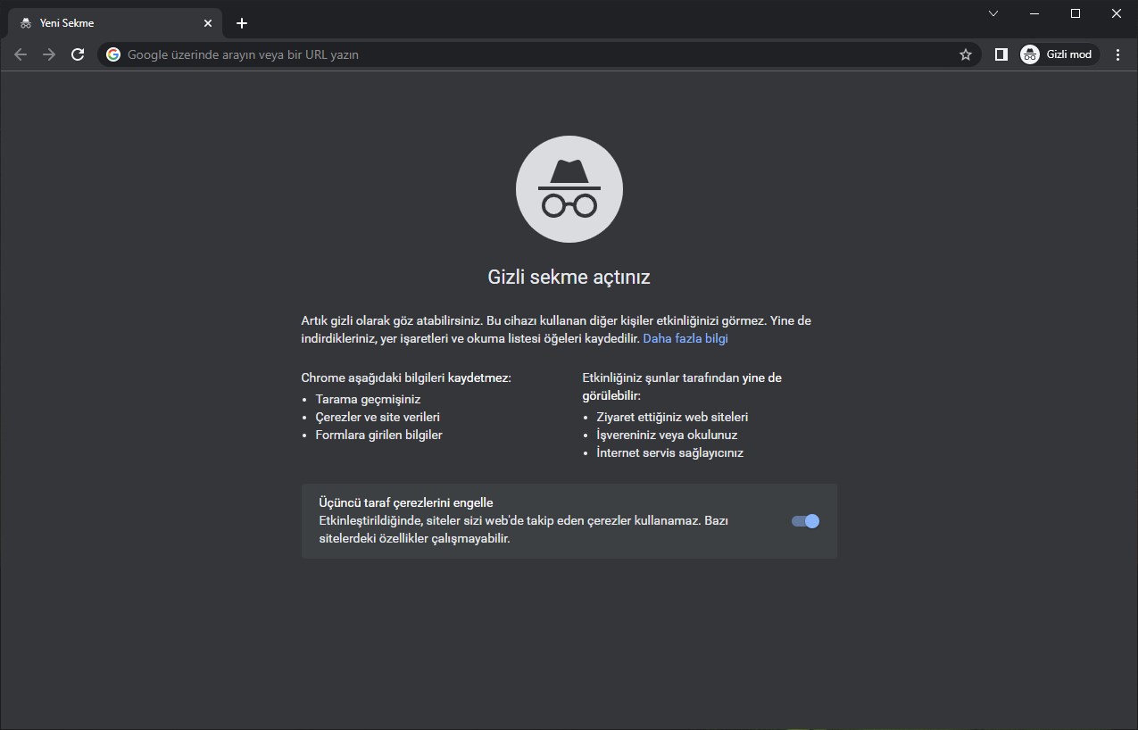Click the large incognito hat icon
The width and height of the screenshot is (1138, 730).
tap(569, 188)
